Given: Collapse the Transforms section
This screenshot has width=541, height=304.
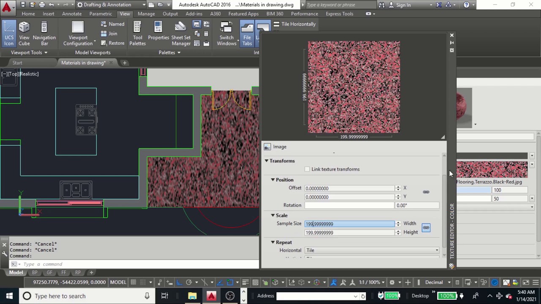Looking at the screenshot, I should (267, 161).
